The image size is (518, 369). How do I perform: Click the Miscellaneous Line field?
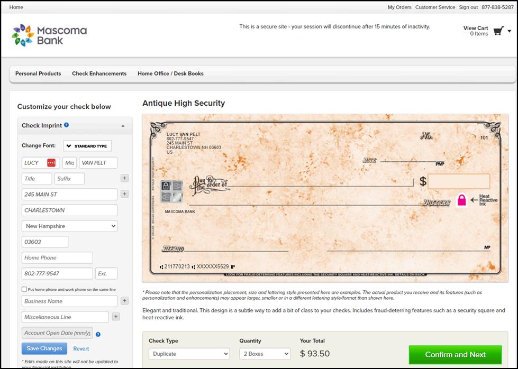coord(65,317)
